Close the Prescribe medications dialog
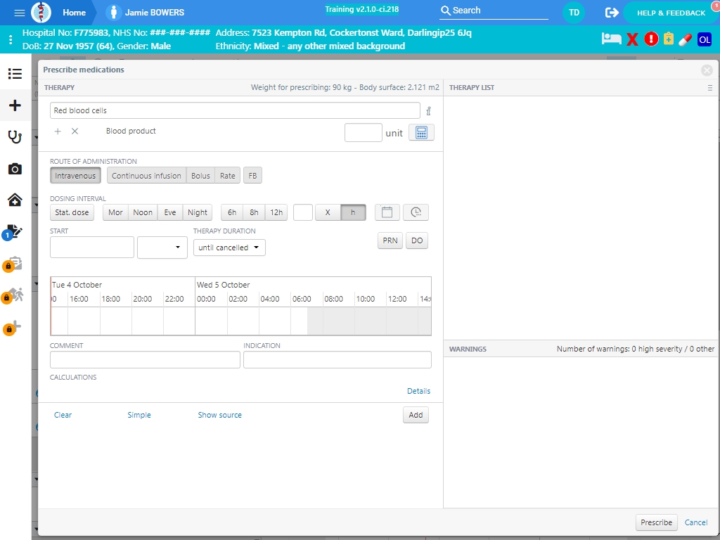This screenshot has width=720, height=540. 707,70
